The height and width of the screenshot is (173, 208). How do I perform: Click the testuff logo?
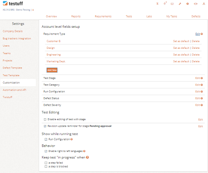coord(13,3)
